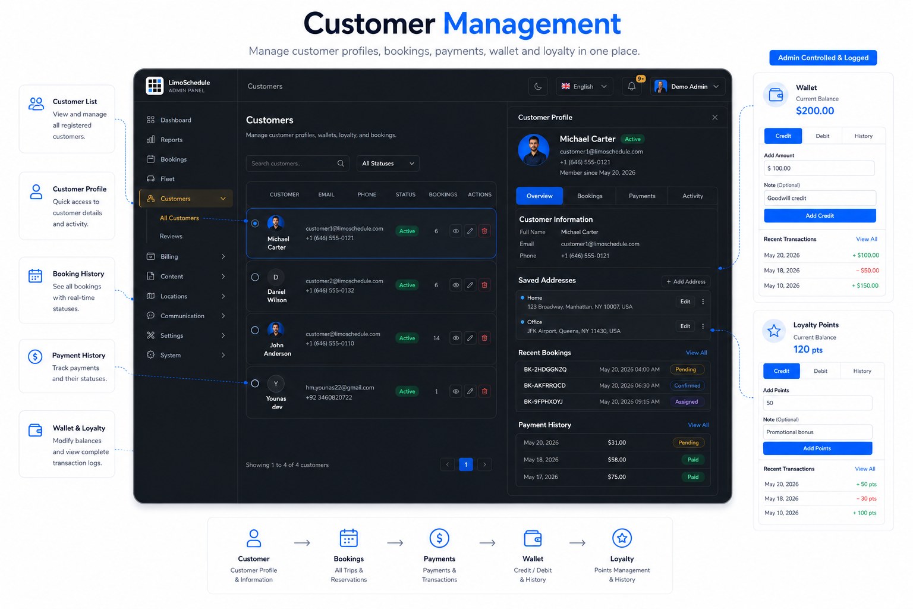Click the Reports chart icon in sidebar
The height and width of the screenshot is (609, 913).
coord(150,140)
